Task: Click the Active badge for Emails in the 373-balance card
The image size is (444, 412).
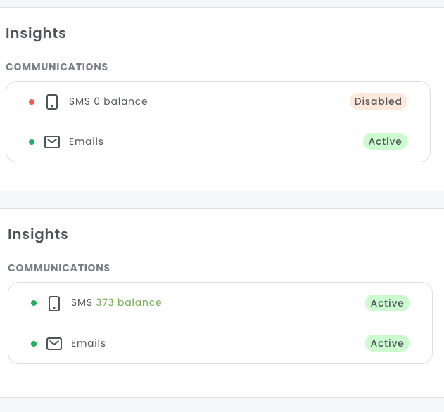Action: [387, 343]
